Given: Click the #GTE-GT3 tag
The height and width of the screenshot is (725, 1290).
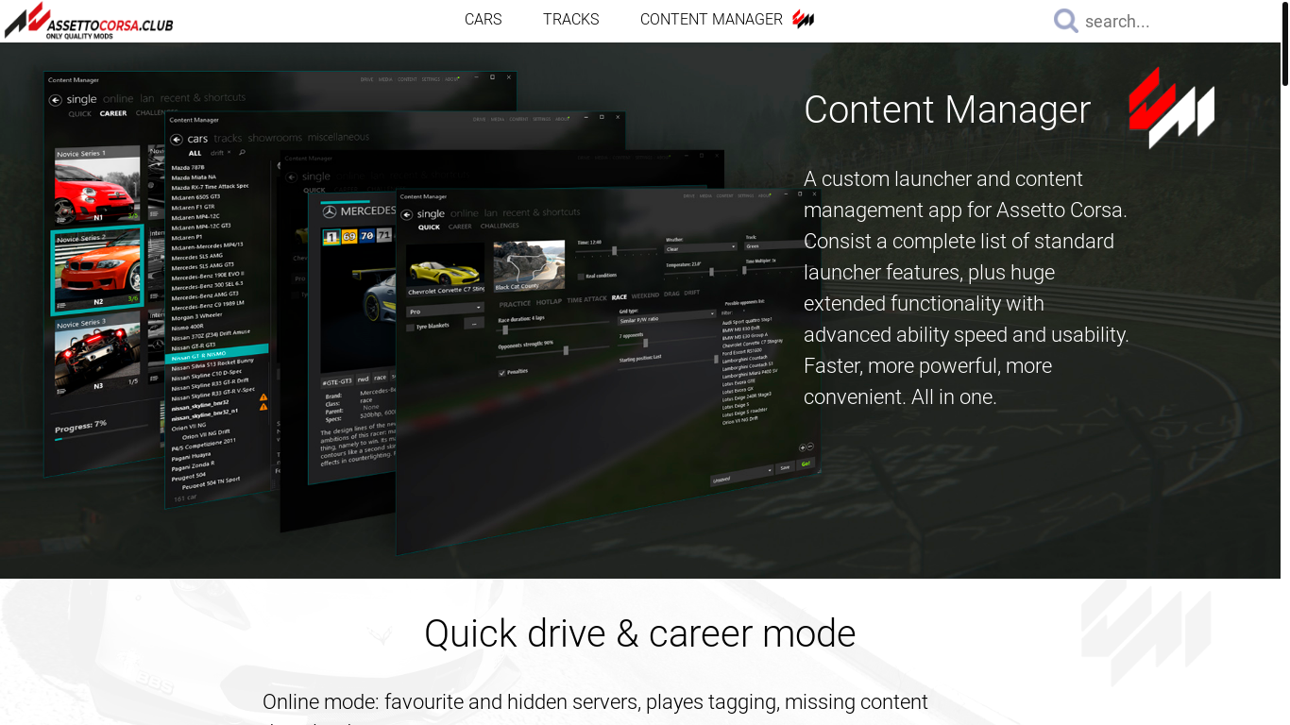Looking at the screenshot, I should click(x=336, y=381).
